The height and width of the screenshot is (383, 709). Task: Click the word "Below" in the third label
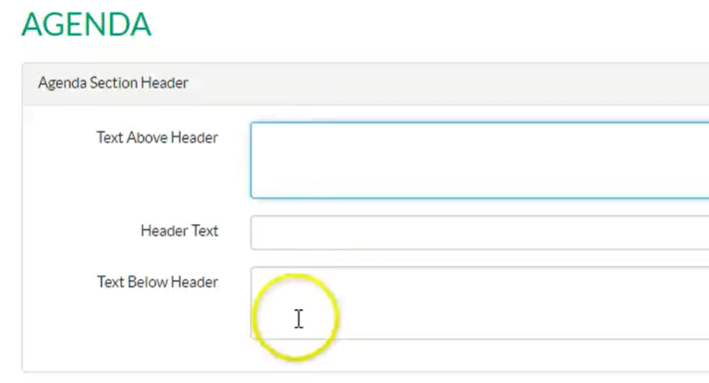147,282
